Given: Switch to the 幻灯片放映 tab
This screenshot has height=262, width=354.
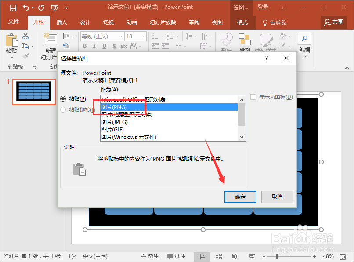Looking at the screenshot, I should click(163, 22).
